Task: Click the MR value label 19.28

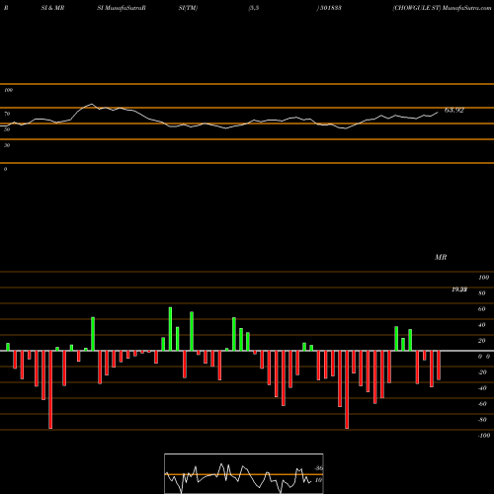Action: click(x=459, y=289)
